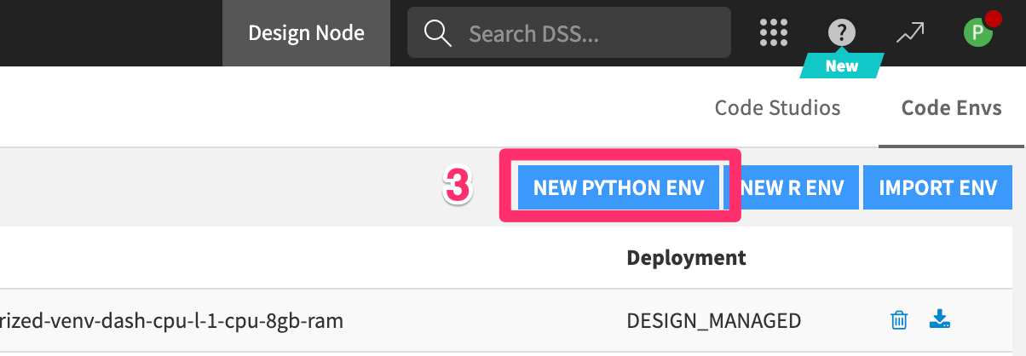1026x356 pixels.
Task: Sort by the Deployment column header
Action: click(x=686, y=257)
